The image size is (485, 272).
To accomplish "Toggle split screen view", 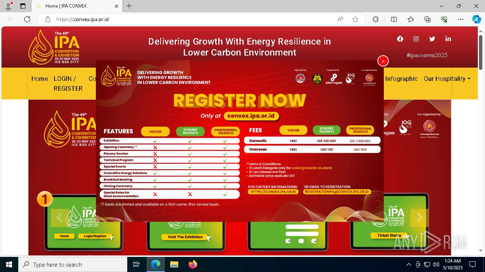I will pos(394,19).
